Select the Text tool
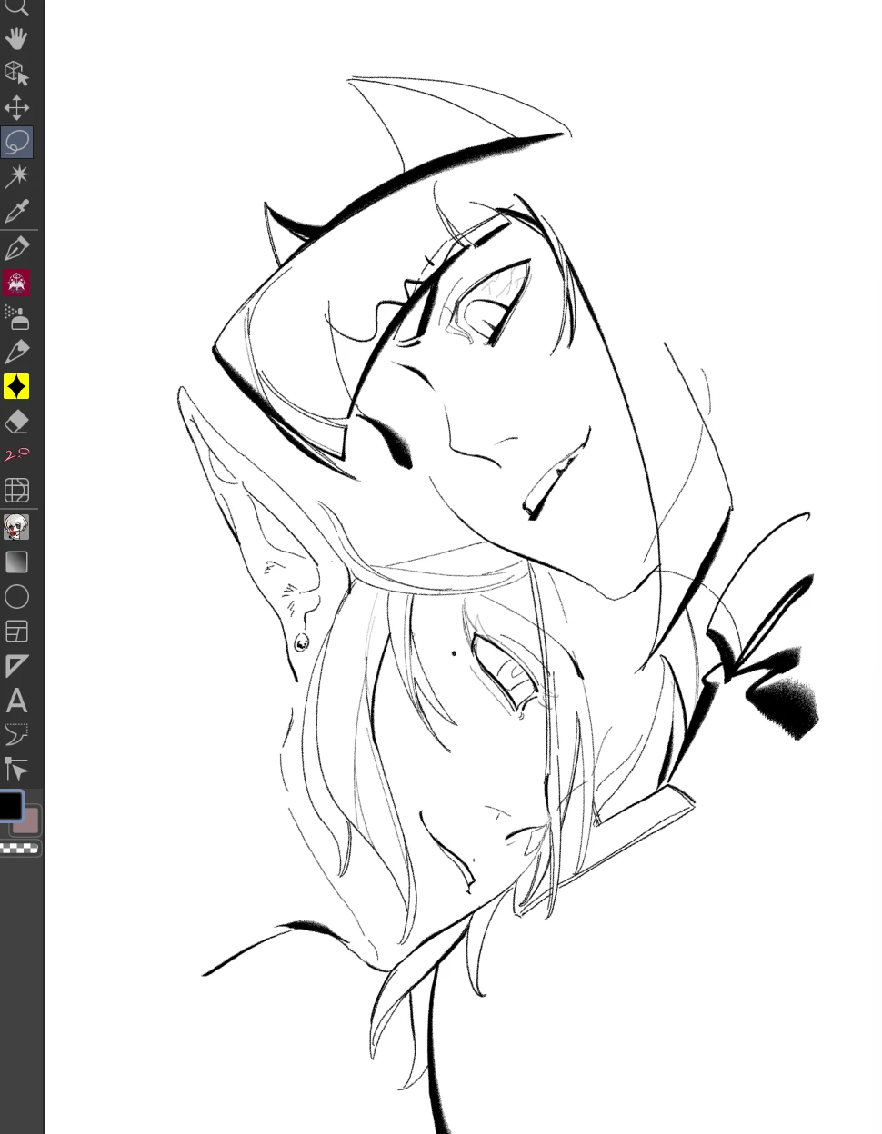The width and height of the screenshot is (882, 1134). [x=16, y=701]
